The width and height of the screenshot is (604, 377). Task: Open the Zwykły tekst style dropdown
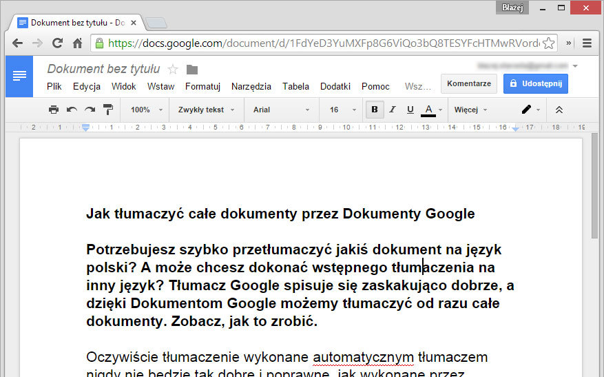tap(206, 110)
